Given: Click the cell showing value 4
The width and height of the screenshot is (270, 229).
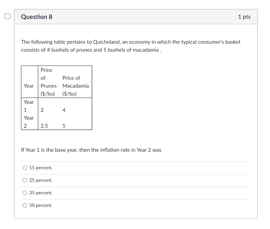Looking at the screenshot, I should click(x=64, y=110).
